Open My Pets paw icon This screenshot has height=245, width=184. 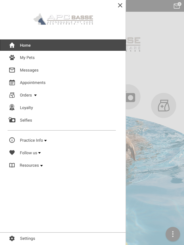point(12,57)
